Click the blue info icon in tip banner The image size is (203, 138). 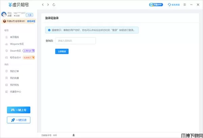pyautogui.click(x=48, y=30)
